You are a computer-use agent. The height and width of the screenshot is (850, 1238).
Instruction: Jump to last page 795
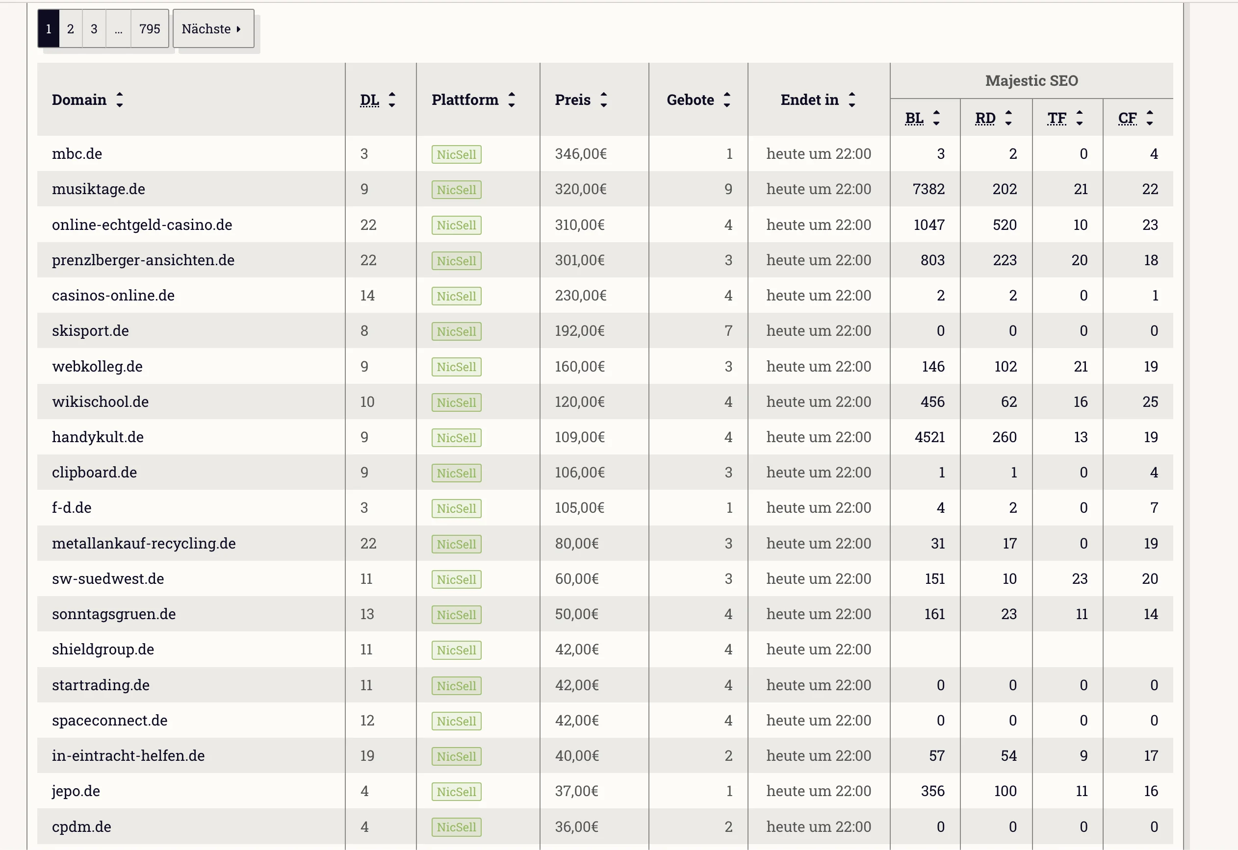pos(150,29)
